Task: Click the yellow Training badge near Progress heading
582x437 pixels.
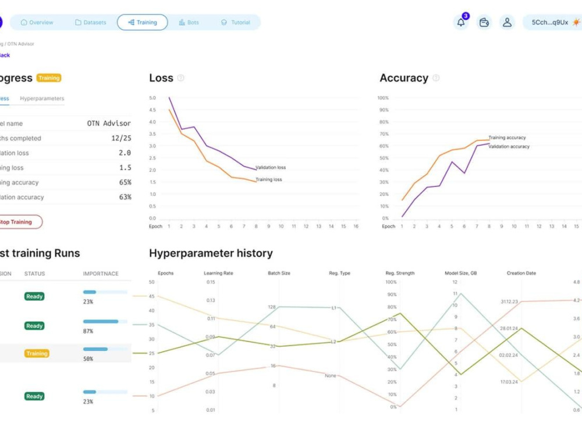Action: tap(49, 78)
